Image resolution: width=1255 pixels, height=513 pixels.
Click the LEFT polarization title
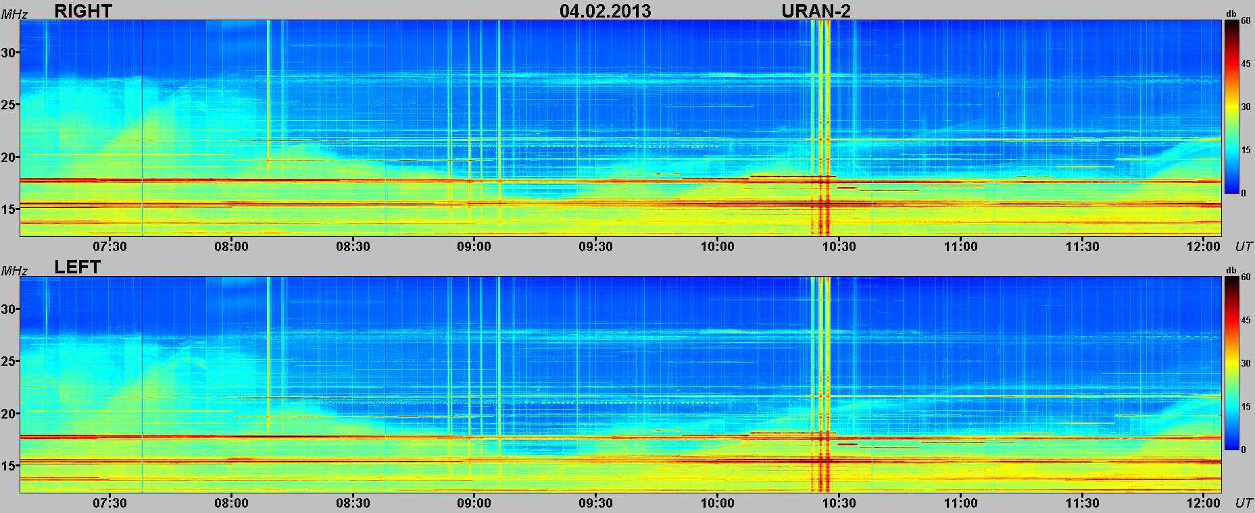tap(77, 267)
